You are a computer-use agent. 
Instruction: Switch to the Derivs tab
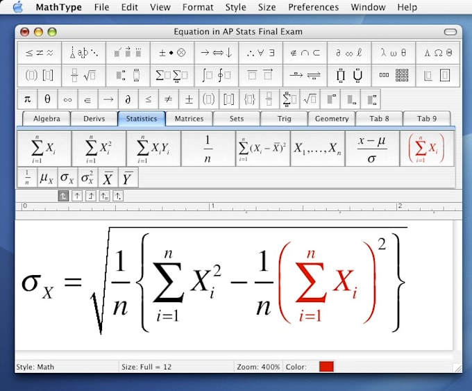click(94, 119)
